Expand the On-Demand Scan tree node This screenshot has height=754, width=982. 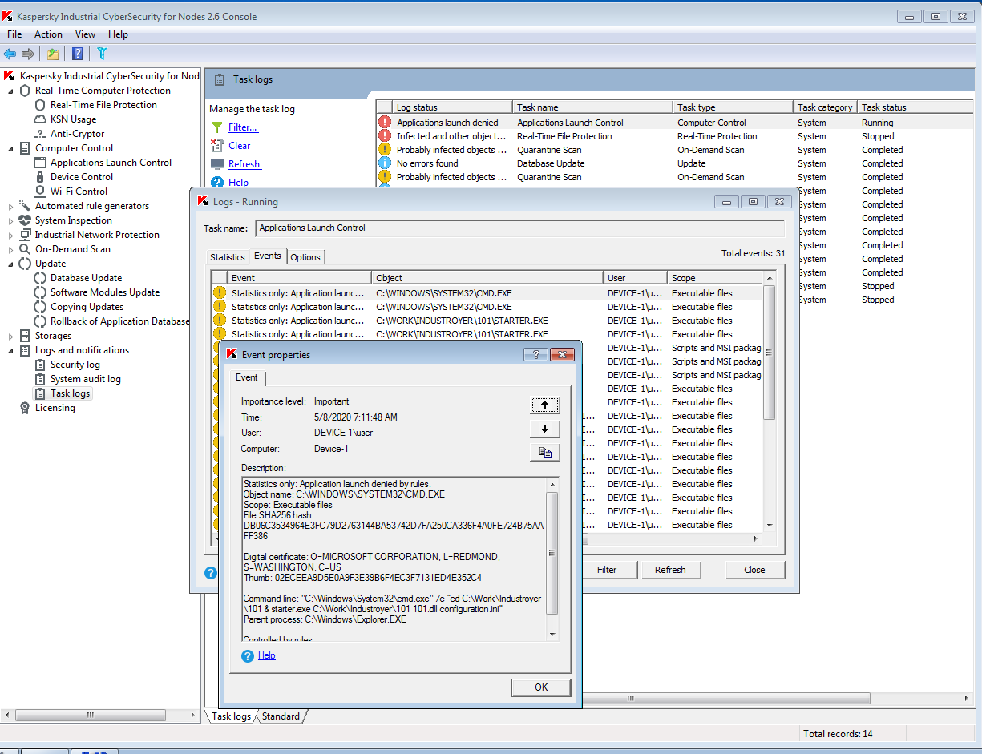coord(11,249)
